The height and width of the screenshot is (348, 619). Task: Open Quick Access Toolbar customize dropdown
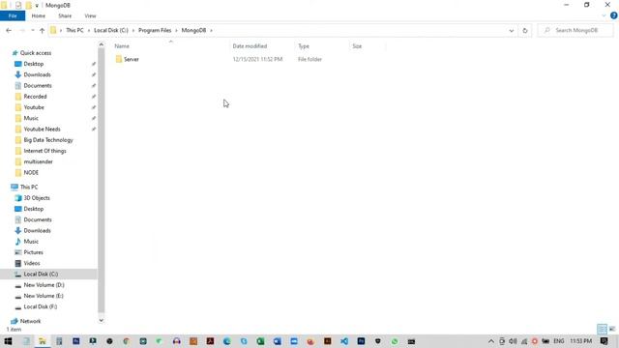coord(37,6)
